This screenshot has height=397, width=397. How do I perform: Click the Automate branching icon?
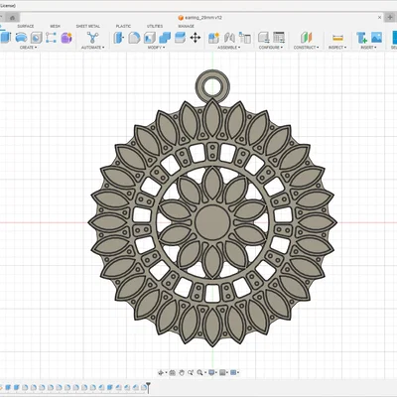click(x=92, y=38)
